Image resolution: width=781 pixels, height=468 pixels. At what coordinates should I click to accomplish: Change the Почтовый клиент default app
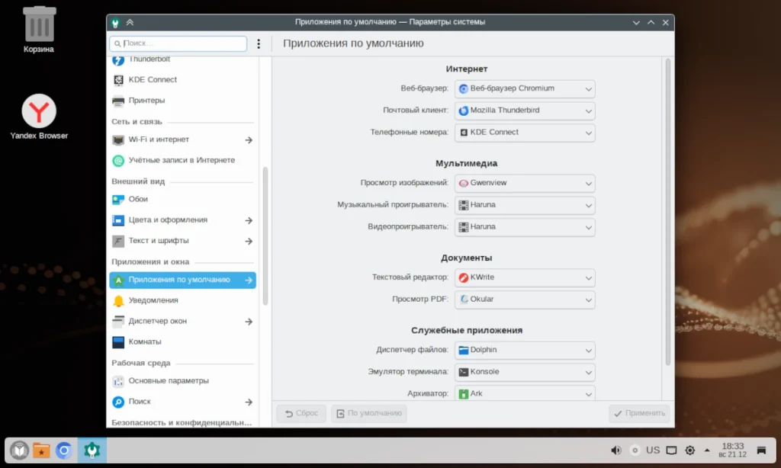click(525, 111)
